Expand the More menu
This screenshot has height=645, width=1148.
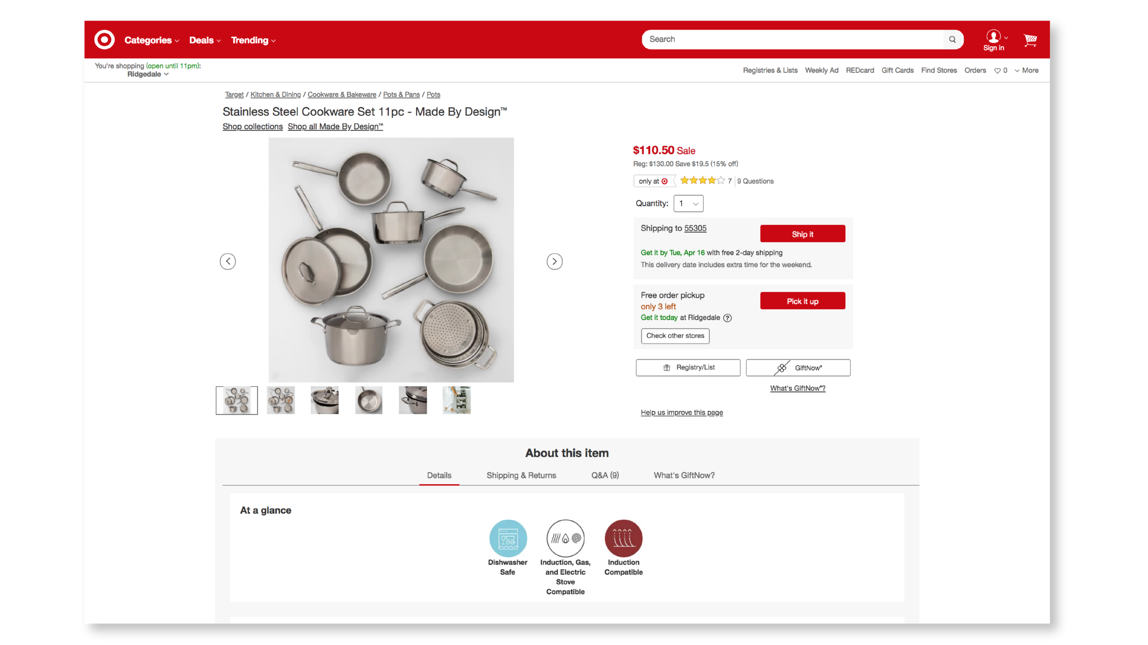point(1026,70)
